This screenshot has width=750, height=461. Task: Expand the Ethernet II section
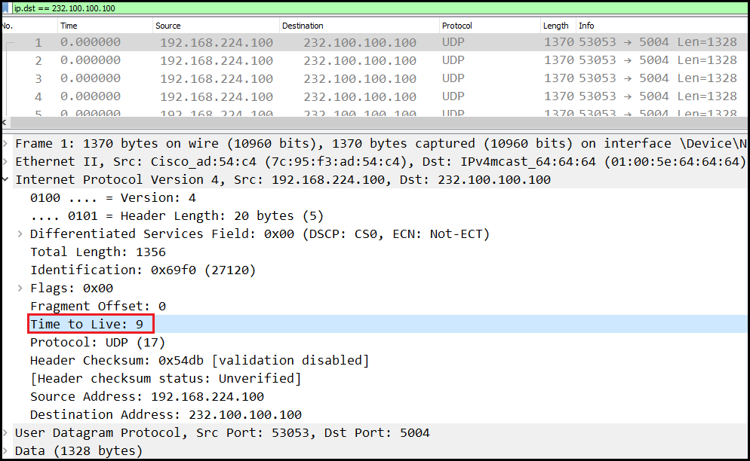6,162
